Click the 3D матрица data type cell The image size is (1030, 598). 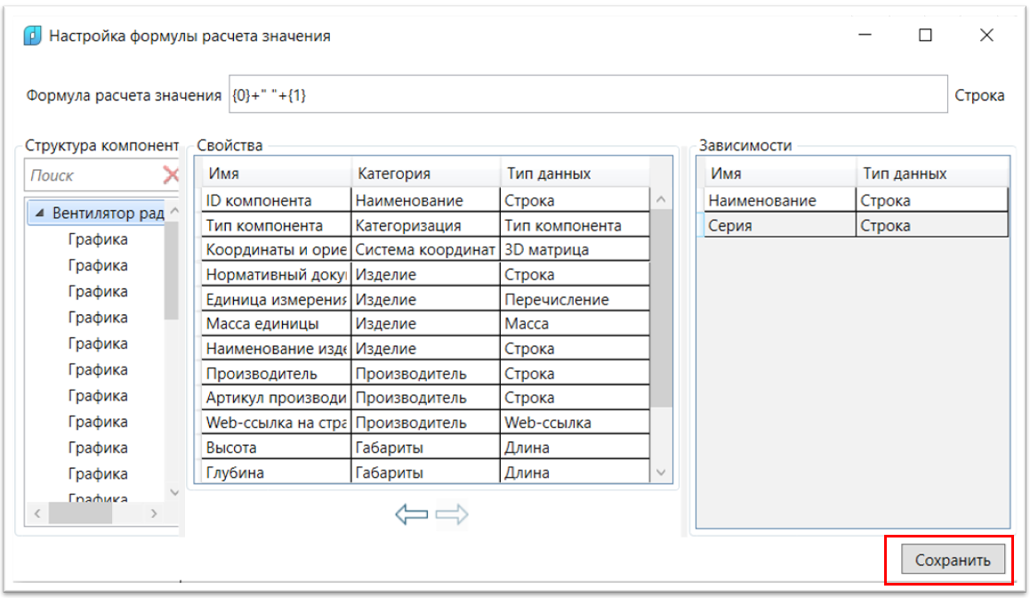click(575, 250)
